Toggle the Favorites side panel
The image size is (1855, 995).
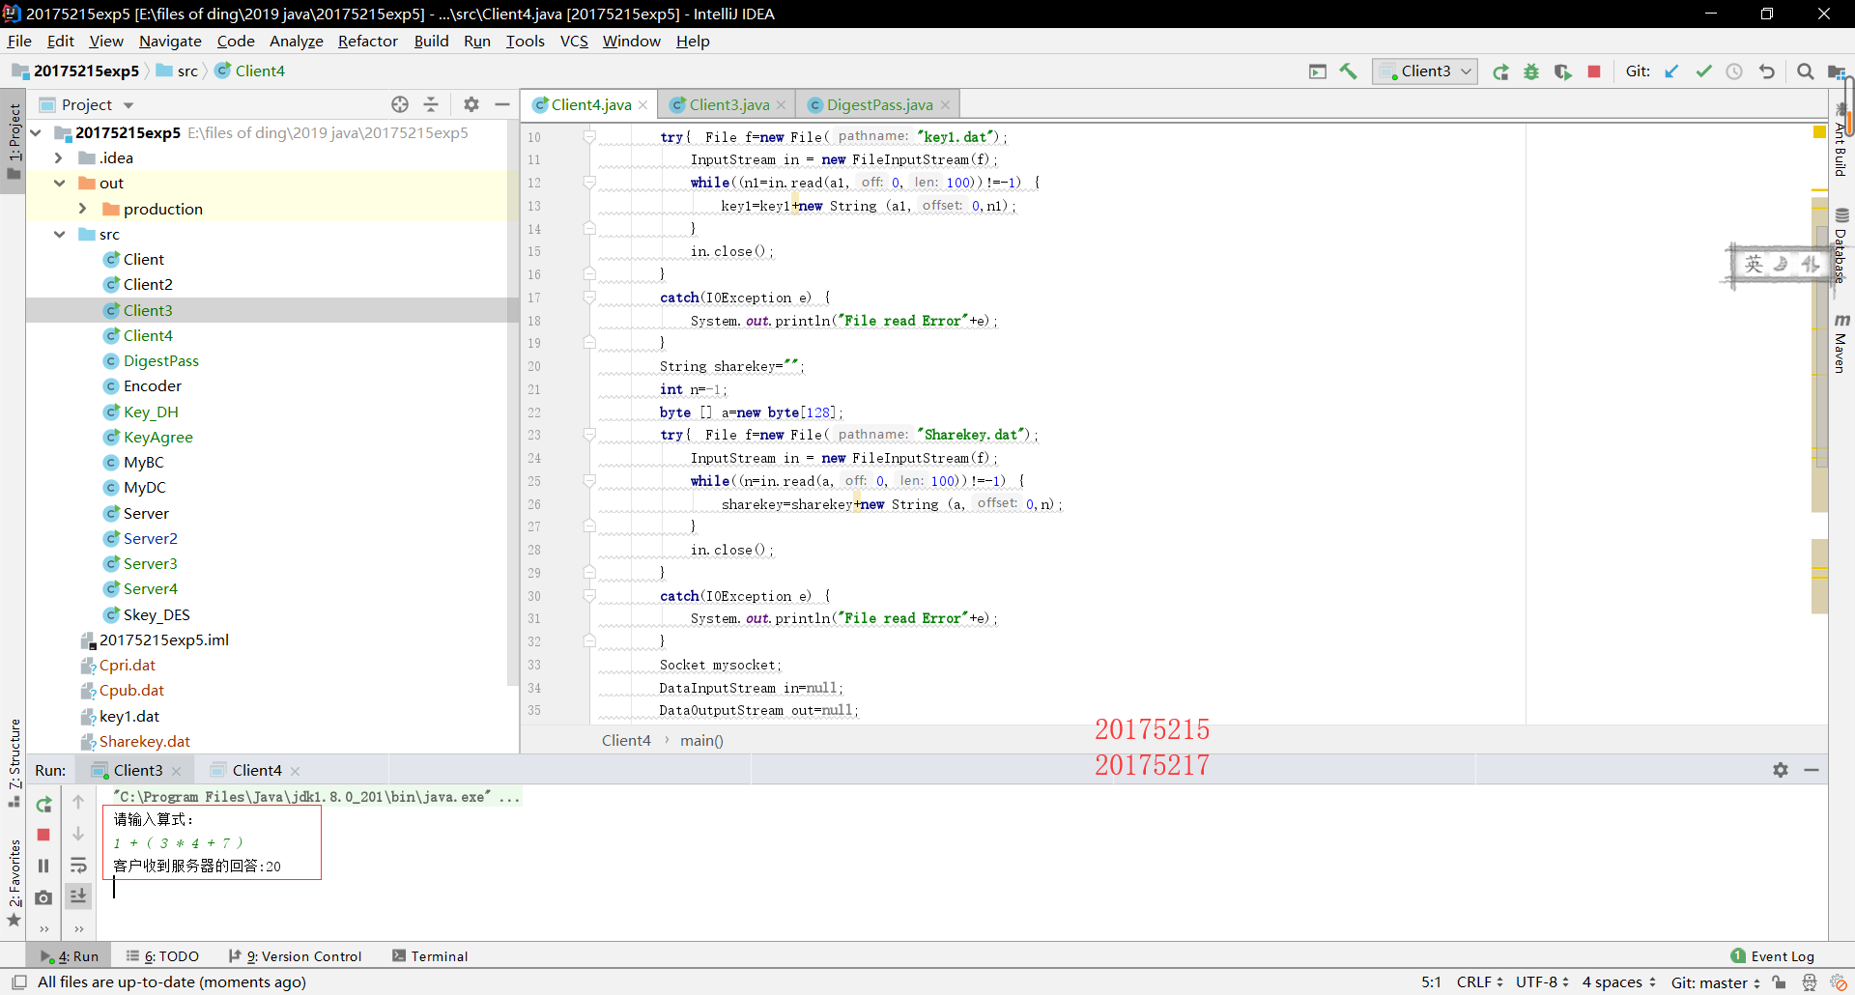click(14, 883)
